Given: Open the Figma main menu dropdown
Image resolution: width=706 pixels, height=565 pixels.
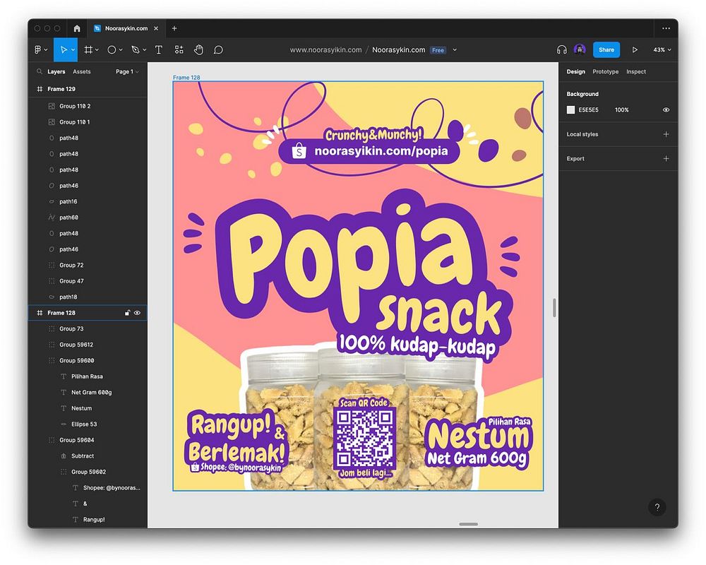Looking at the screenshot, I should [x=41, y=49].
